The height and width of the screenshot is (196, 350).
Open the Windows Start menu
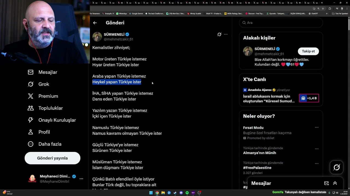151,193
